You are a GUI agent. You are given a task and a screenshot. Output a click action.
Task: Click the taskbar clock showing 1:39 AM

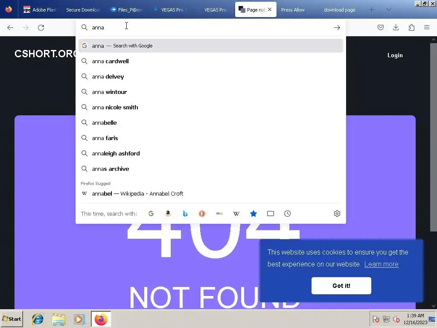tap(415, 319)
